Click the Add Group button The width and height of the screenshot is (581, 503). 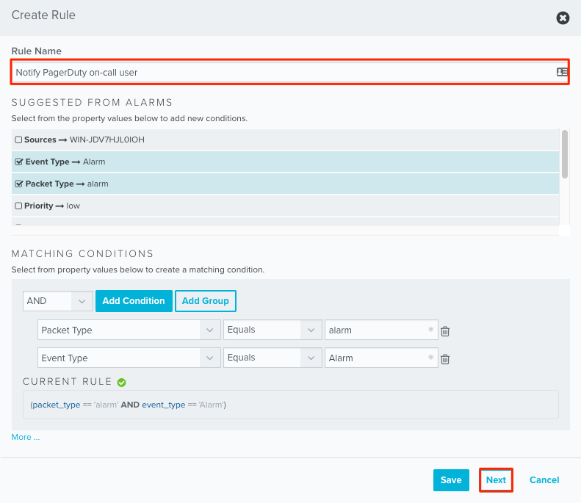click(x=206, y=301)
